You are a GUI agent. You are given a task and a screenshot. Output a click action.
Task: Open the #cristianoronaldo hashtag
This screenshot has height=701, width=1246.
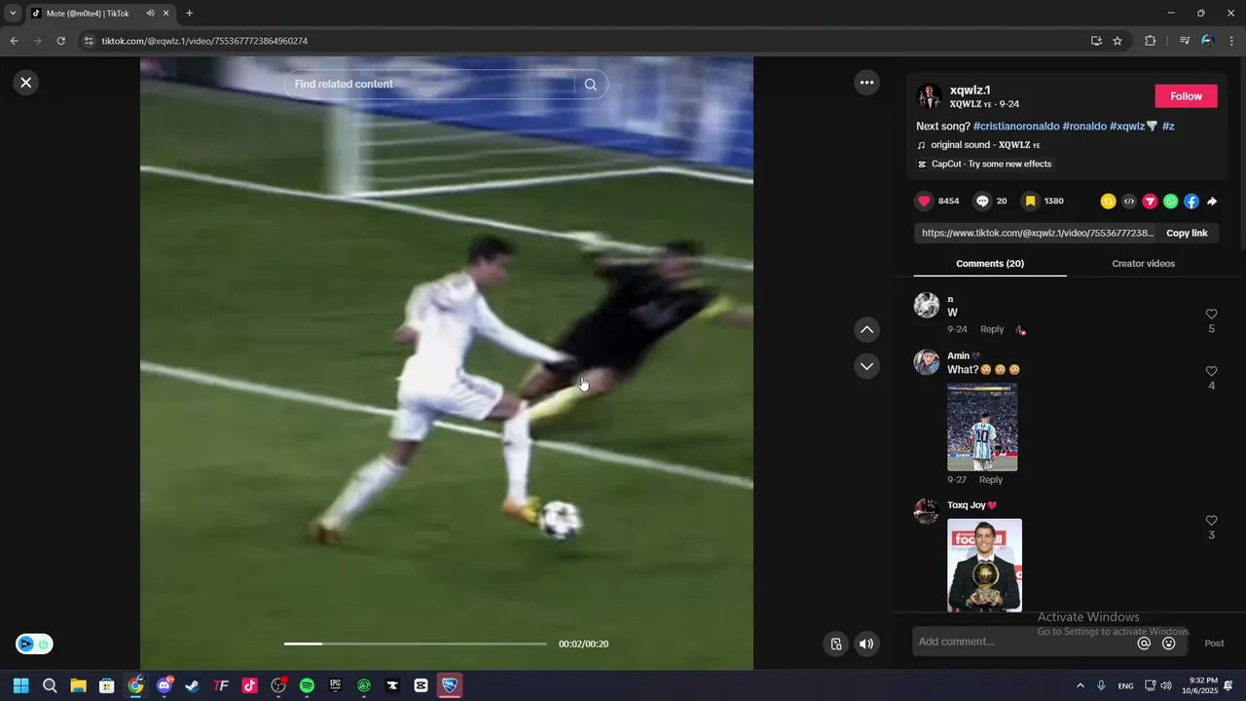click(1016, 127)
